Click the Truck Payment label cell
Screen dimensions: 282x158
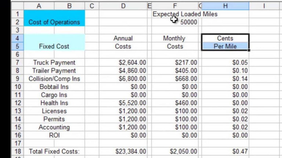click(54, 63)
